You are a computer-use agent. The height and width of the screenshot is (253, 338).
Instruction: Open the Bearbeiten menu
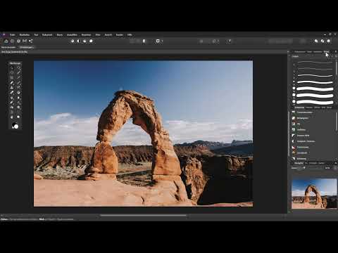25,35
